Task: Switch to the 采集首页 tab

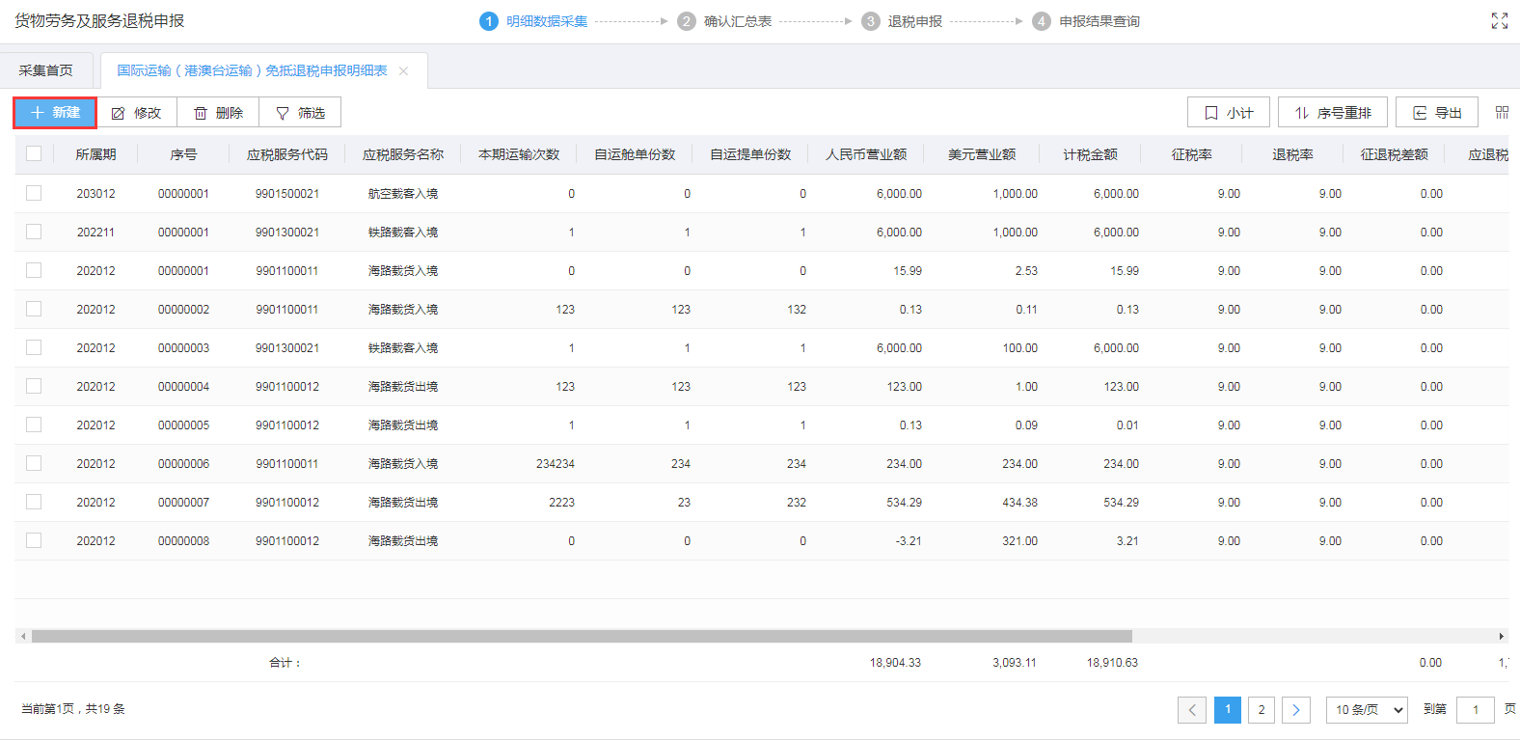Action: (x=46, y=70)
